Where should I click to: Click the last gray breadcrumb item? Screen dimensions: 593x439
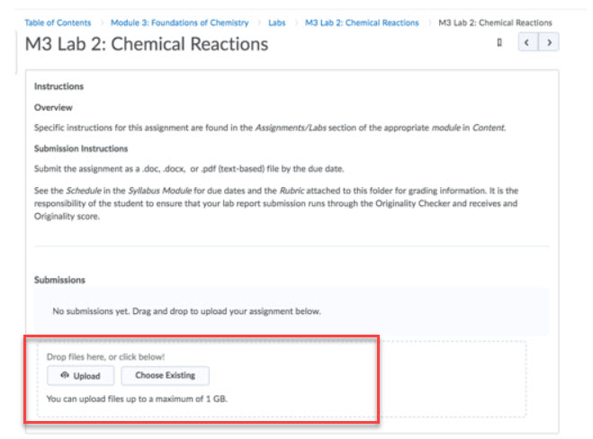(495, 22)
